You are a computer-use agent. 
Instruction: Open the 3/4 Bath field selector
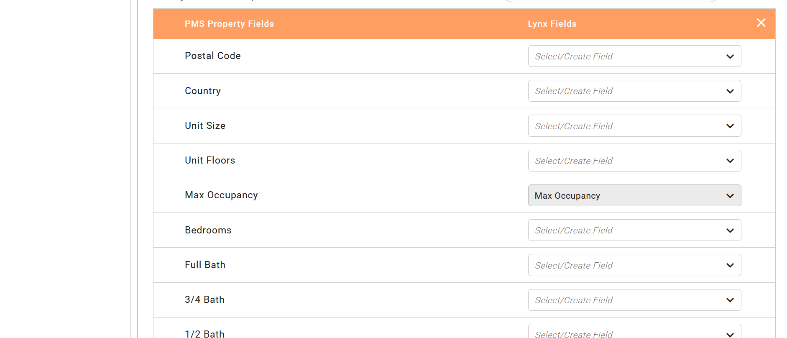(x=634, y=300)
